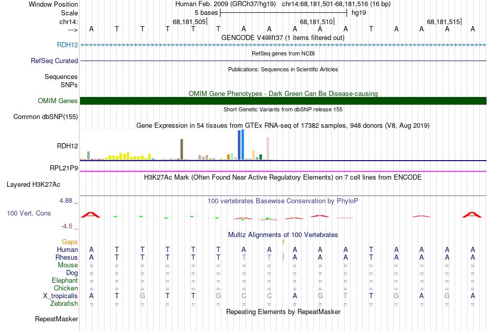Click the 5 bases scale label
487x331 pixels.
tap(206, 13)
